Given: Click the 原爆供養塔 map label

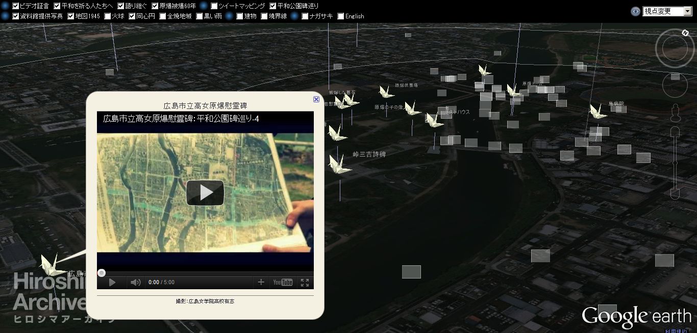Looking at the screenshot, I should pos(406,86).
